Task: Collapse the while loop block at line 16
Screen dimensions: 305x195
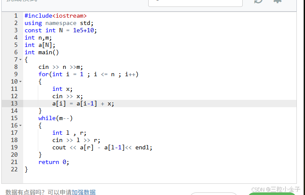Action: (21, 126)
